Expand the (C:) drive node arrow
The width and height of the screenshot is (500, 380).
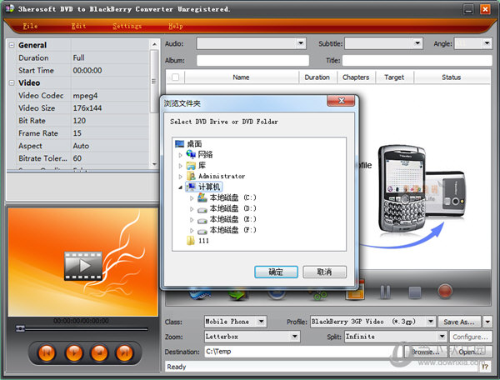coord(192,198)
